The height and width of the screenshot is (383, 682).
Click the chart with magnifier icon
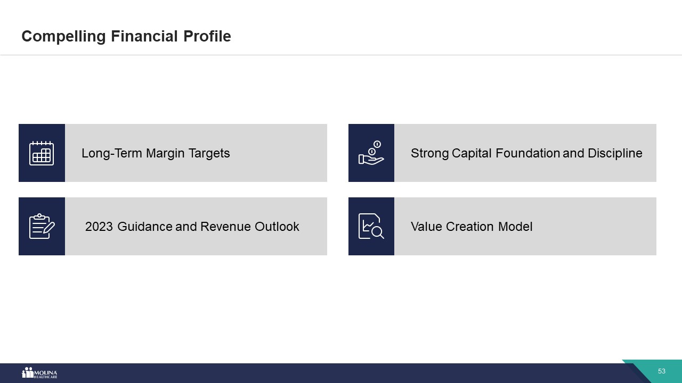coord(371,227)
